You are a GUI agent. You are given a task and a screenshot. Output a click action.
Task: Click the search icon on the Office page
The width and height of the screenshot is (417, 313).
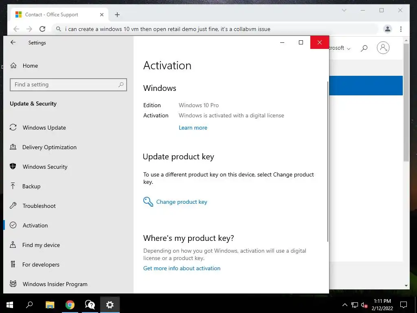click(364, 48)
